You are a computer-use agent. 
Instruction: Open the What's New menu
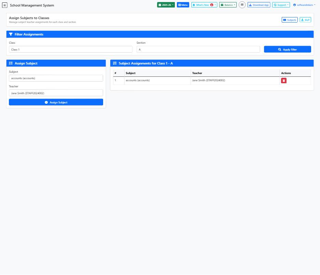tap(204, 5)
